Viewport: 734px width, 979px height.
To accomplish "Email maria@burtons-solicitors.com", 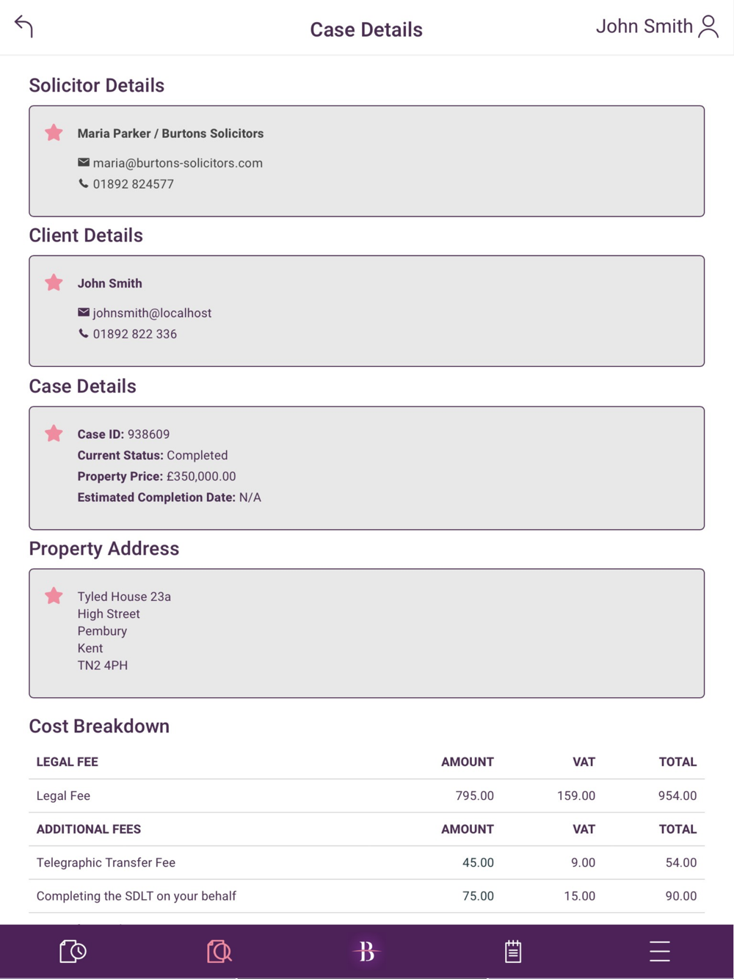I will click(x=178, y=163).
